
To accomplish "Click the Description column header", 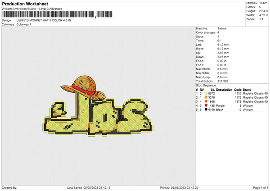I will pyautogui.click(x=224, y=90).
